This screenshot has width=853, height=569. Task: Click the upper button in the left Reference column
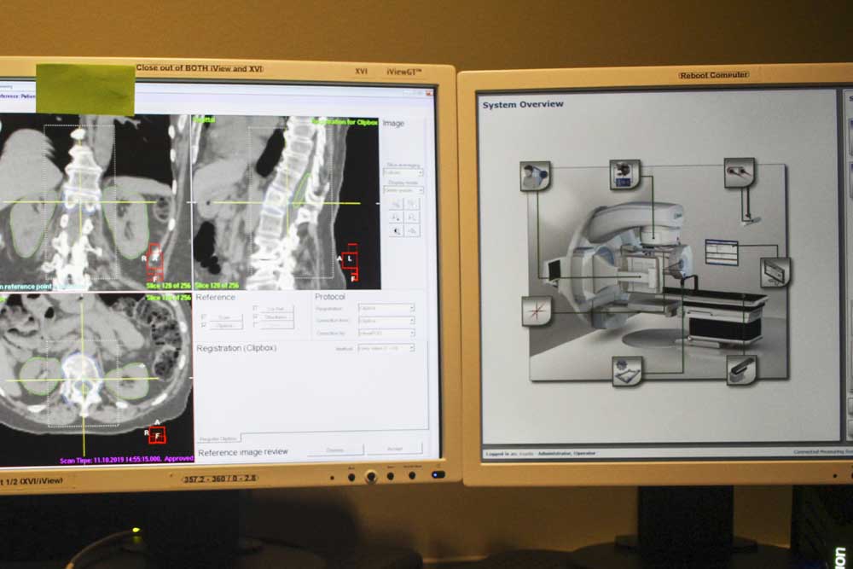coord(224,316)
